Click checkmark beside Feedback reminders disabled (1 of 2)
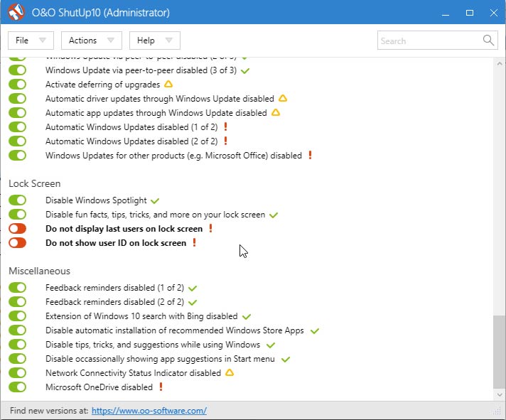Image resolution: width=506 pixels, height=420 pixels. coord(193,289)
